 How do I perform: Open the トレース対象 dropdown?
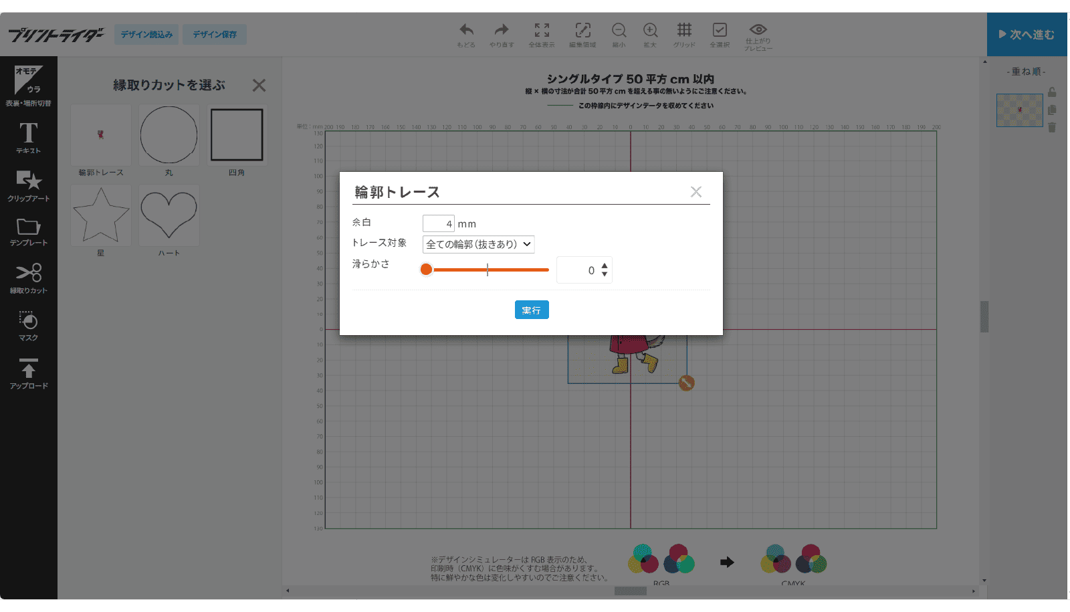[478, 244]
